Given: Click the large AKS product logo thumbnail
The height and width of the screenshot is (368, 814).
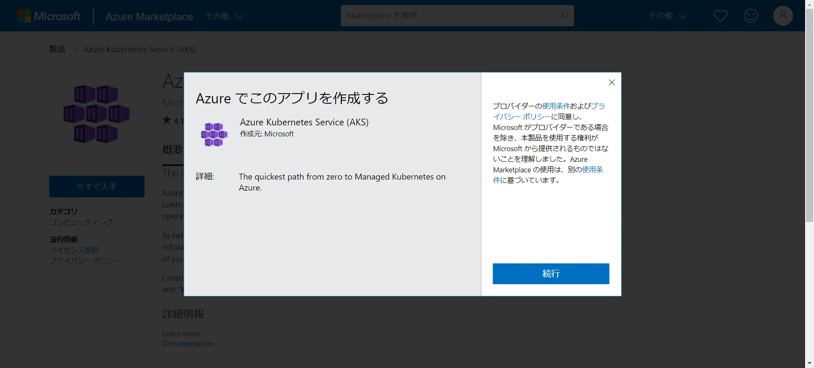Looking at the screenshot, I should (x=97, y=114).
